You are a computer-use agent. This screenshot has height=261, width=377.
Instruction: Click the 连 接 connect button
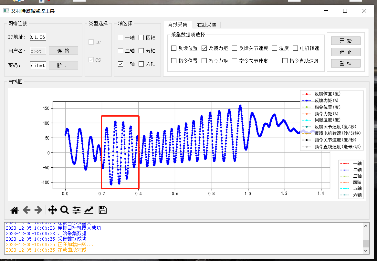click(x=63, y=51)
